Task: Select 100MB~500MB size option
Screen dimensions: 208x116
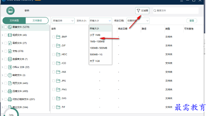Action: pos(100,48)
